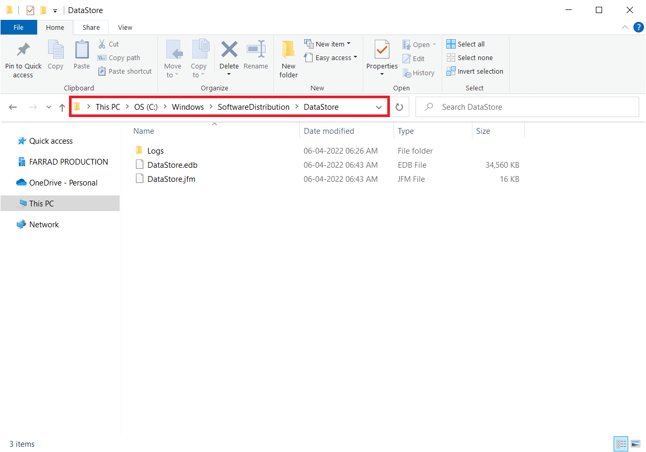Select the DataStore.edb file
Image resolution: width=646 pixels, height=452 pixels.
click(172, 165)
